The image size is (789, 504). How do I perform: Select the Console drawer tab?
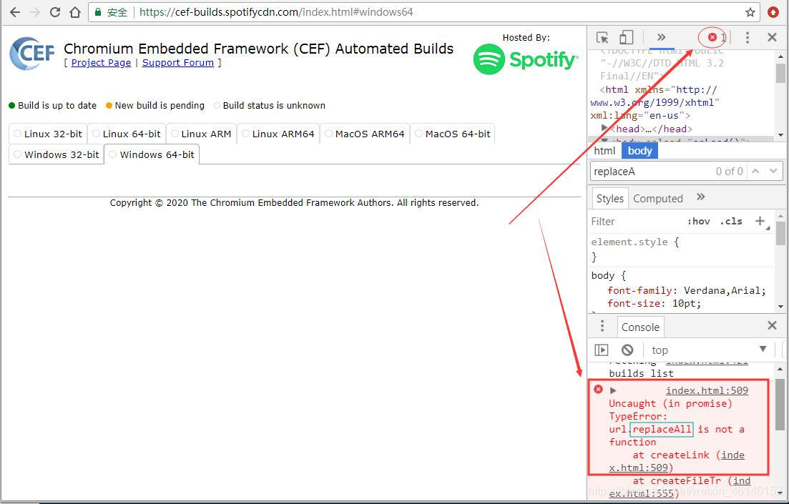coord(640,327)
